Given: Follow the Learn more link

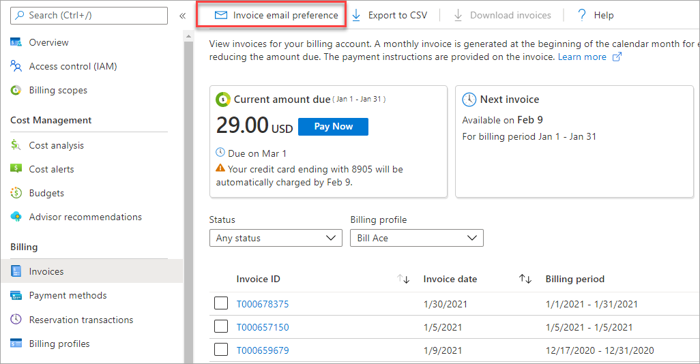Looking at the screenshot, I should [x=582, y=57].
